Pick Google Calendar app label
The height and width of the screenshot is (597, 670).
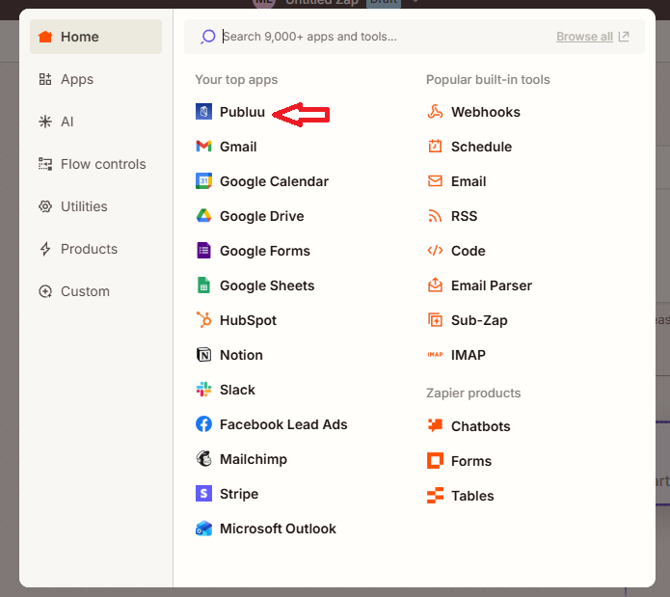tap(274, 181)
